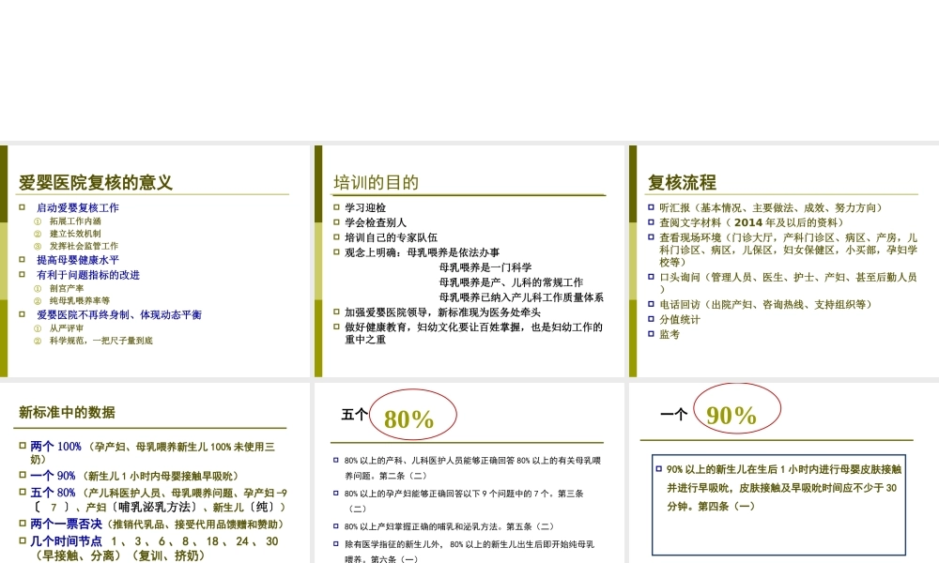Click the bullet marker before 启动爱婴复核工作
Viewport: 939px width, 563px height.
(22, 205)
